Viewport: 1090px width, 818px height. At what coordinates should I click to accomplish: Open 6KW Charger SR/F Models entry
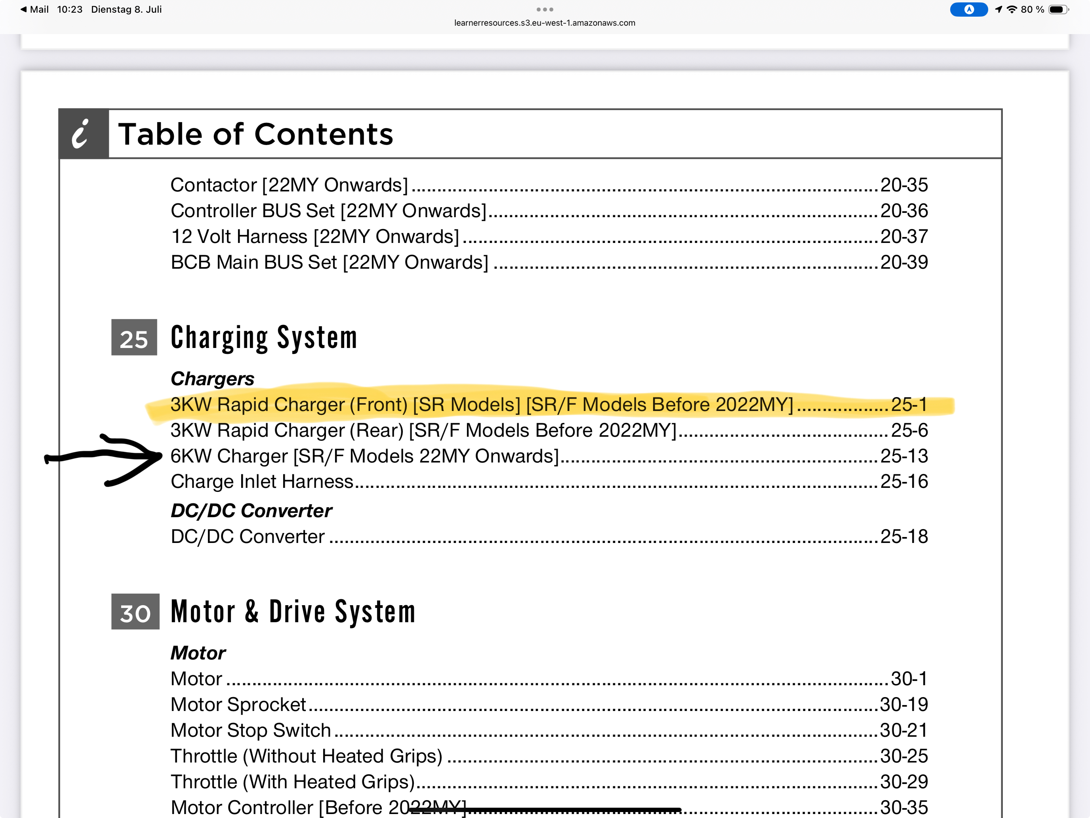coord(365,456)
